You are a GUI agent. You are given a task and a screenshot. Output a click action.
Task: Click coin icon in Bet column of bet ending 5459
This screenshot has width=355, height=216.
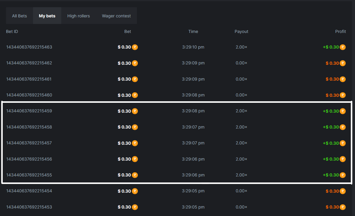point(135,111)
